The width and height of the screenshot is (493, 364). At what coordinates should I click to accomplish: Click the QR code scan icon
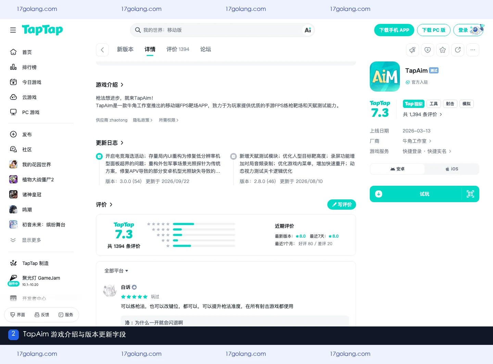(470, 194)
